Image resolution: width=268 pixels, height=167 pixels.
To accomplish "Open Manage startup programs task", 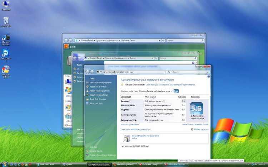I will coord(100,83).
